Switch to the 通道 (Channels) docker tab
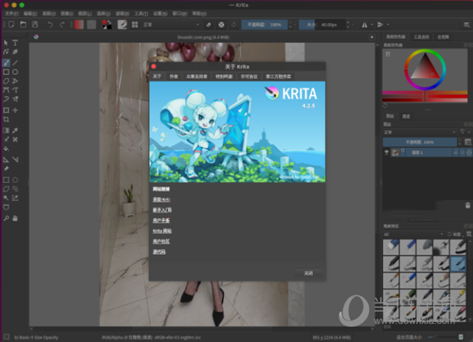Screen dimensions: 473x342 pos(406,117)
